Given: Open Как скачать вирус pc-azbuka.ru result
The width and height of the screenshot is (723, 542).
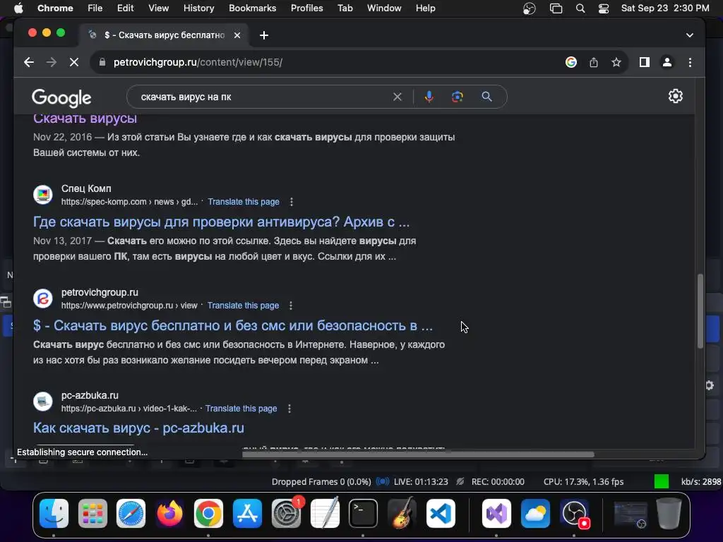Looking at the screenshot, I should (138, 428).
